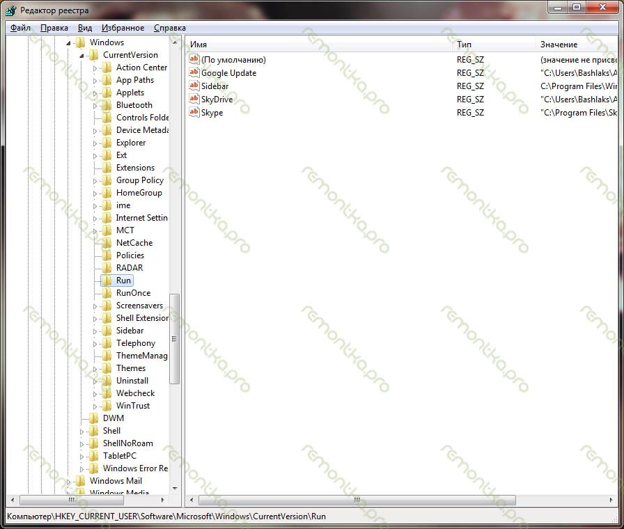The width and height of the screenshot is (624, 529).
Task: Open the Вид menu
Action: [x=85, y=28]
